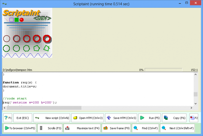Image resolution: width=203 pixels, height=136 pixels.
Task: Click the line 'function req(s) {'
Action: click(x=19, y=82)
